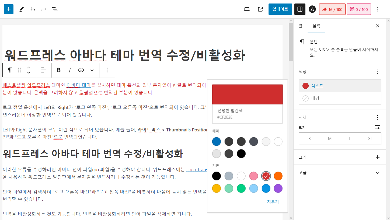Choose font size M

330,139
